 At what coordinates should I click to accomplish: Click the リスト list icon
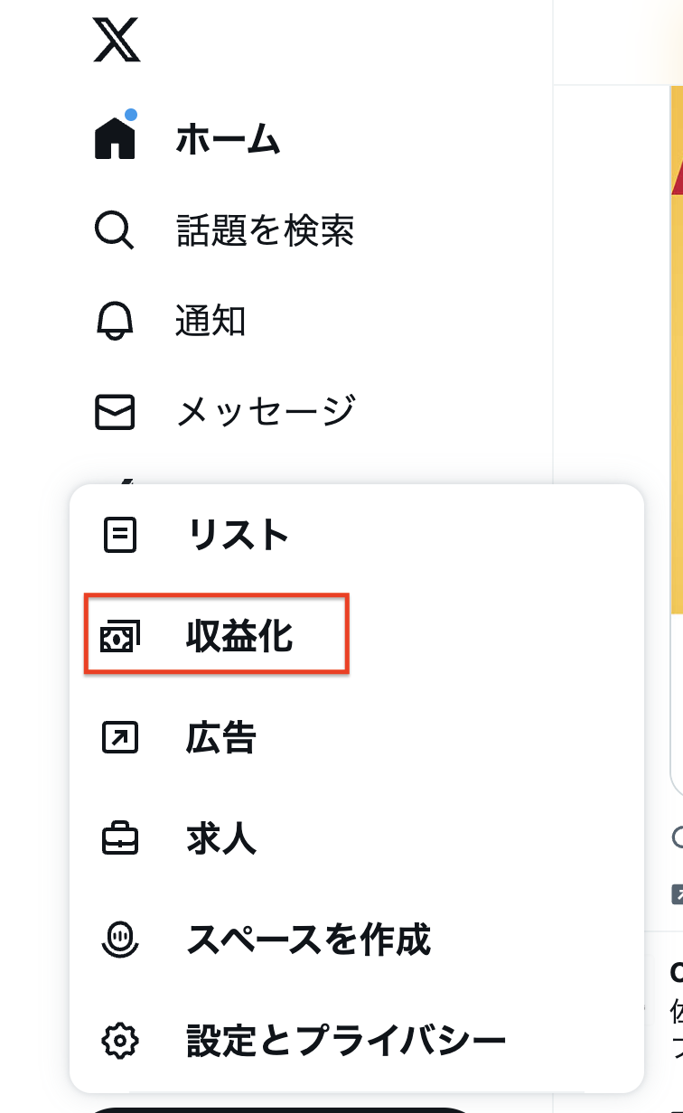point(118,534)
